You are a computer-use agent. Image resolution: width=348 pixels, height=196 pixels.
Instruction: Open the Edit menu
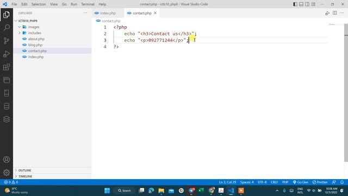click(24, 4)
